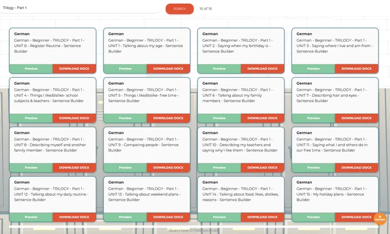Preview UNIT 12 Talking about my daily routine
The width and height of the screenshot is (390, 234).
[x=31, y=217]
